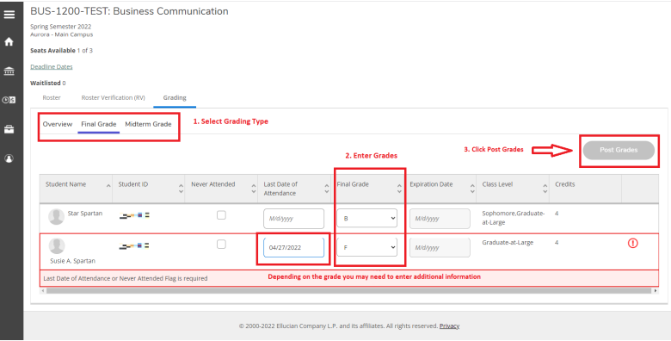Sort by Student ID column

tap(181, 189)
